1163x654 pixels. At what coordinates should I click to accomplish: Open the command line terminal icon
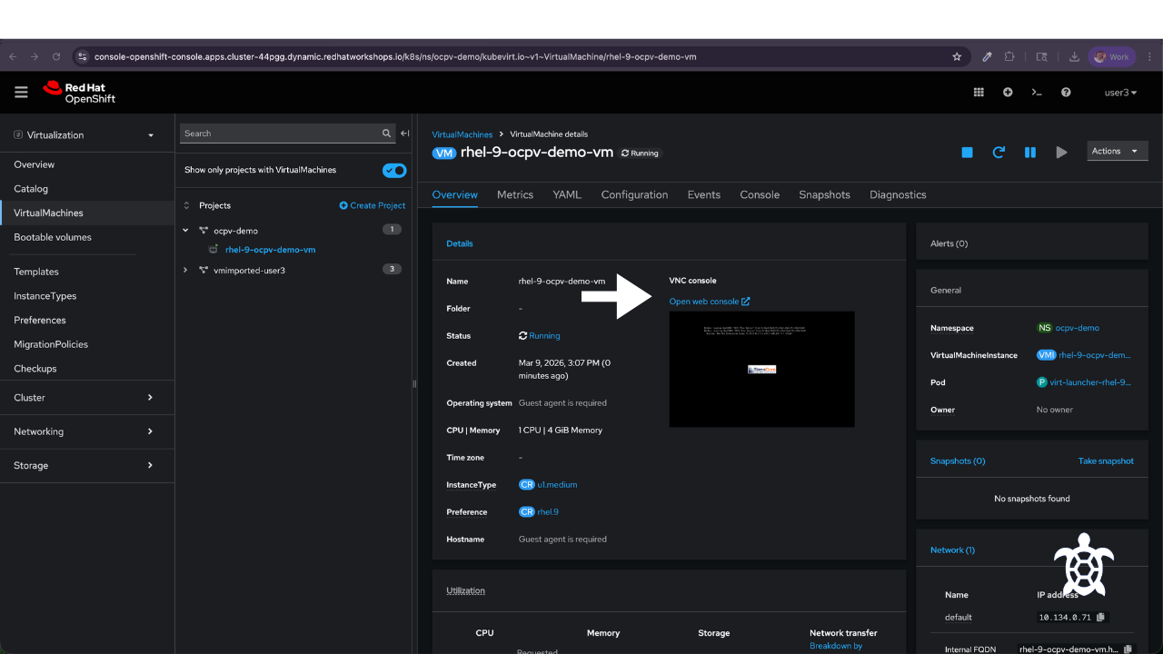click(x=1037, y=92)
